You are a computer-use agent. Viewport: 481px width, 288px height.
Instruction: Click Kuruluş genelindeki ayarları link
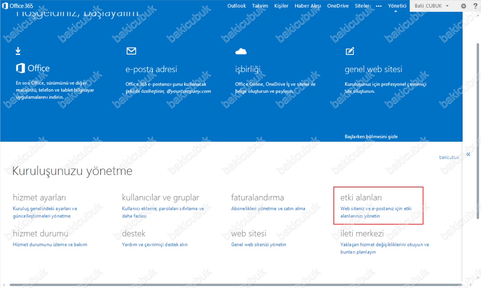[45, 212]
